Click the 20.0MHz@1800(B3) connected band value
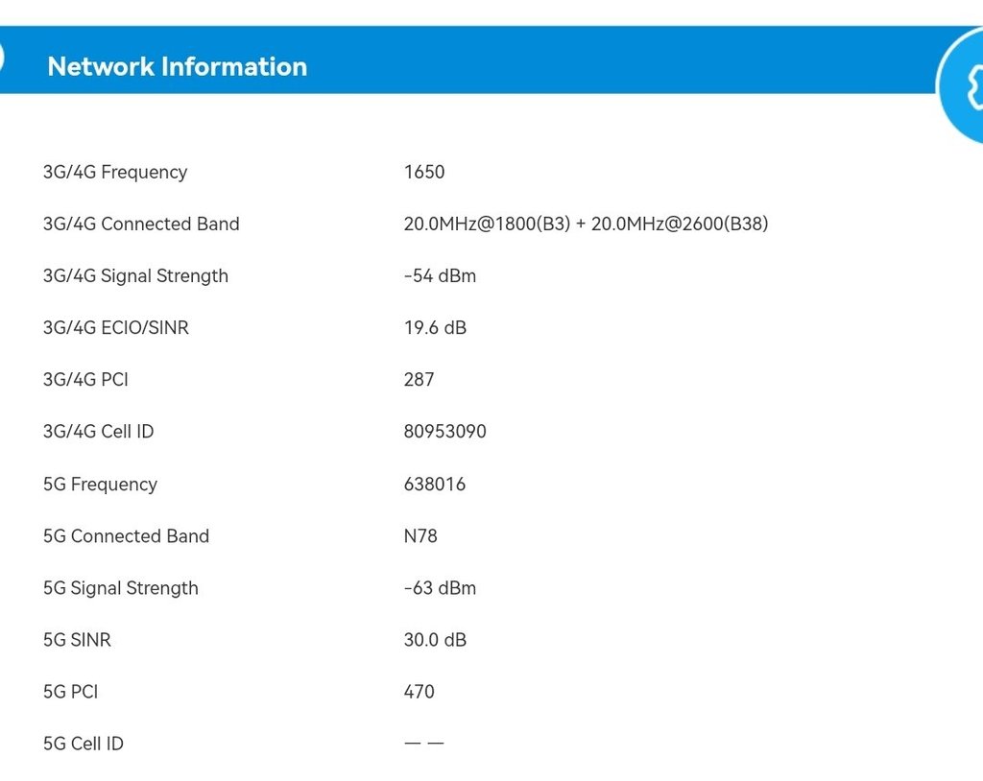This screenshot has height=781, width=983. (x=486, y=225)
